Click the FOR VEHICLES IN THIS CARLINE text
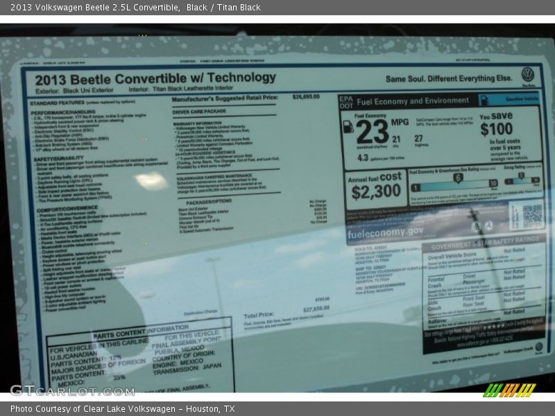 click(x=99, y=346)
